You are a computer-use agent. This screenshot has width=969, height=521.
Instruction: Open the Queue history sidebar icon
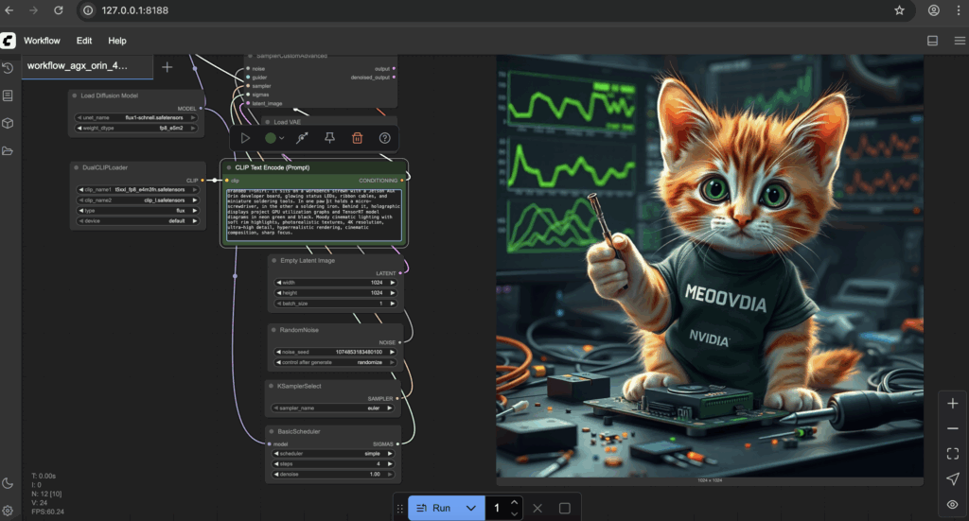[8, 68]
